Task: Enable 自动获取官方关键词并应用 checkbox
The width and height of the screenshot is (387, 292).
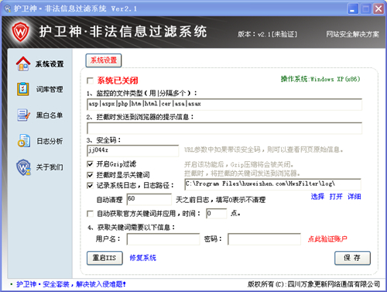Action: 90,214
